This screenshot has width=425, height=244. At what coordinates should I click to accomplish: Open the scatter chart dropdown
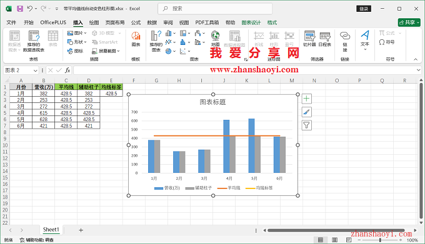tap(189, 51)
